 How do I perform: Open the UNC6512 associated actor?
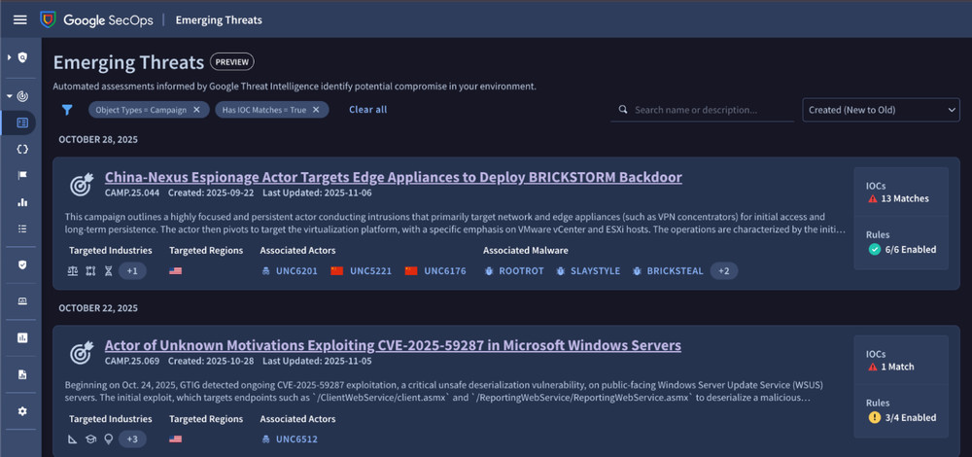[x=295, y=439]
